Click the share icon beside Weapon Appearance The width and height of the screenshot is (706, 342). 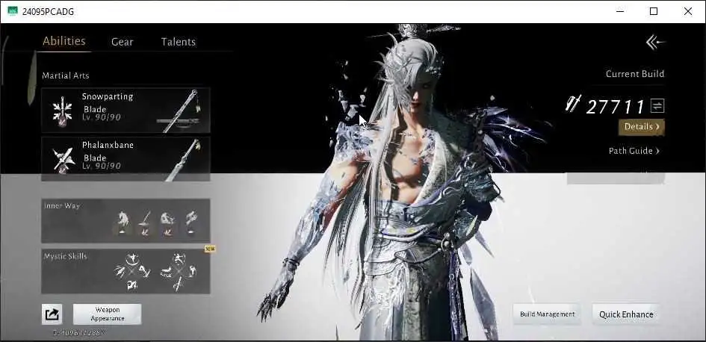point(52,314)
